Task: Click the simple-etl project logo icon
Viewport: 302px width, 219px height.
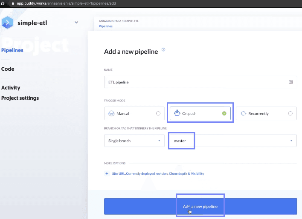Action: click(8, 23)
